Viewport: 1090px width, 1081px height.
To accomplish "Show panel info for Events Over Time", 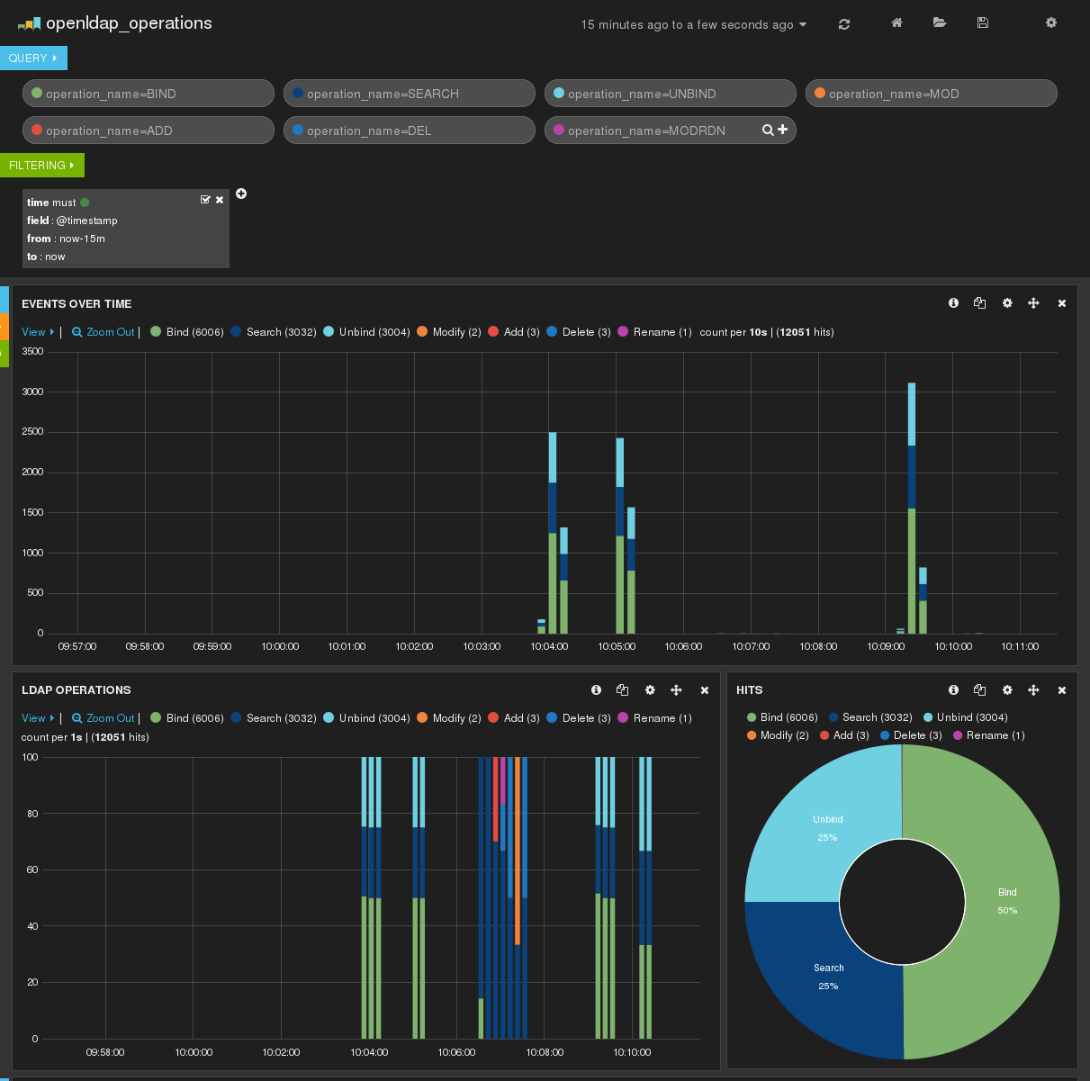I will pos(953,303).
